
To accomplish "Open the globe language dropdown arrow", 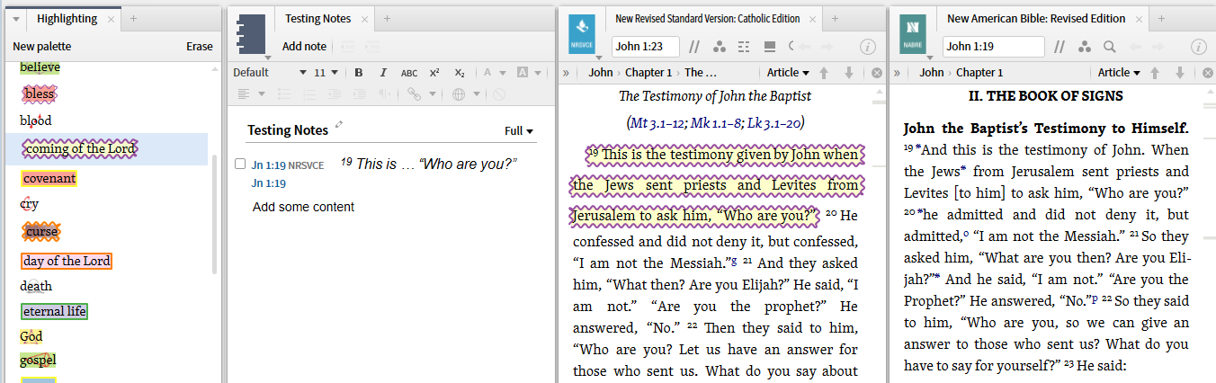I will click(478, 94).
